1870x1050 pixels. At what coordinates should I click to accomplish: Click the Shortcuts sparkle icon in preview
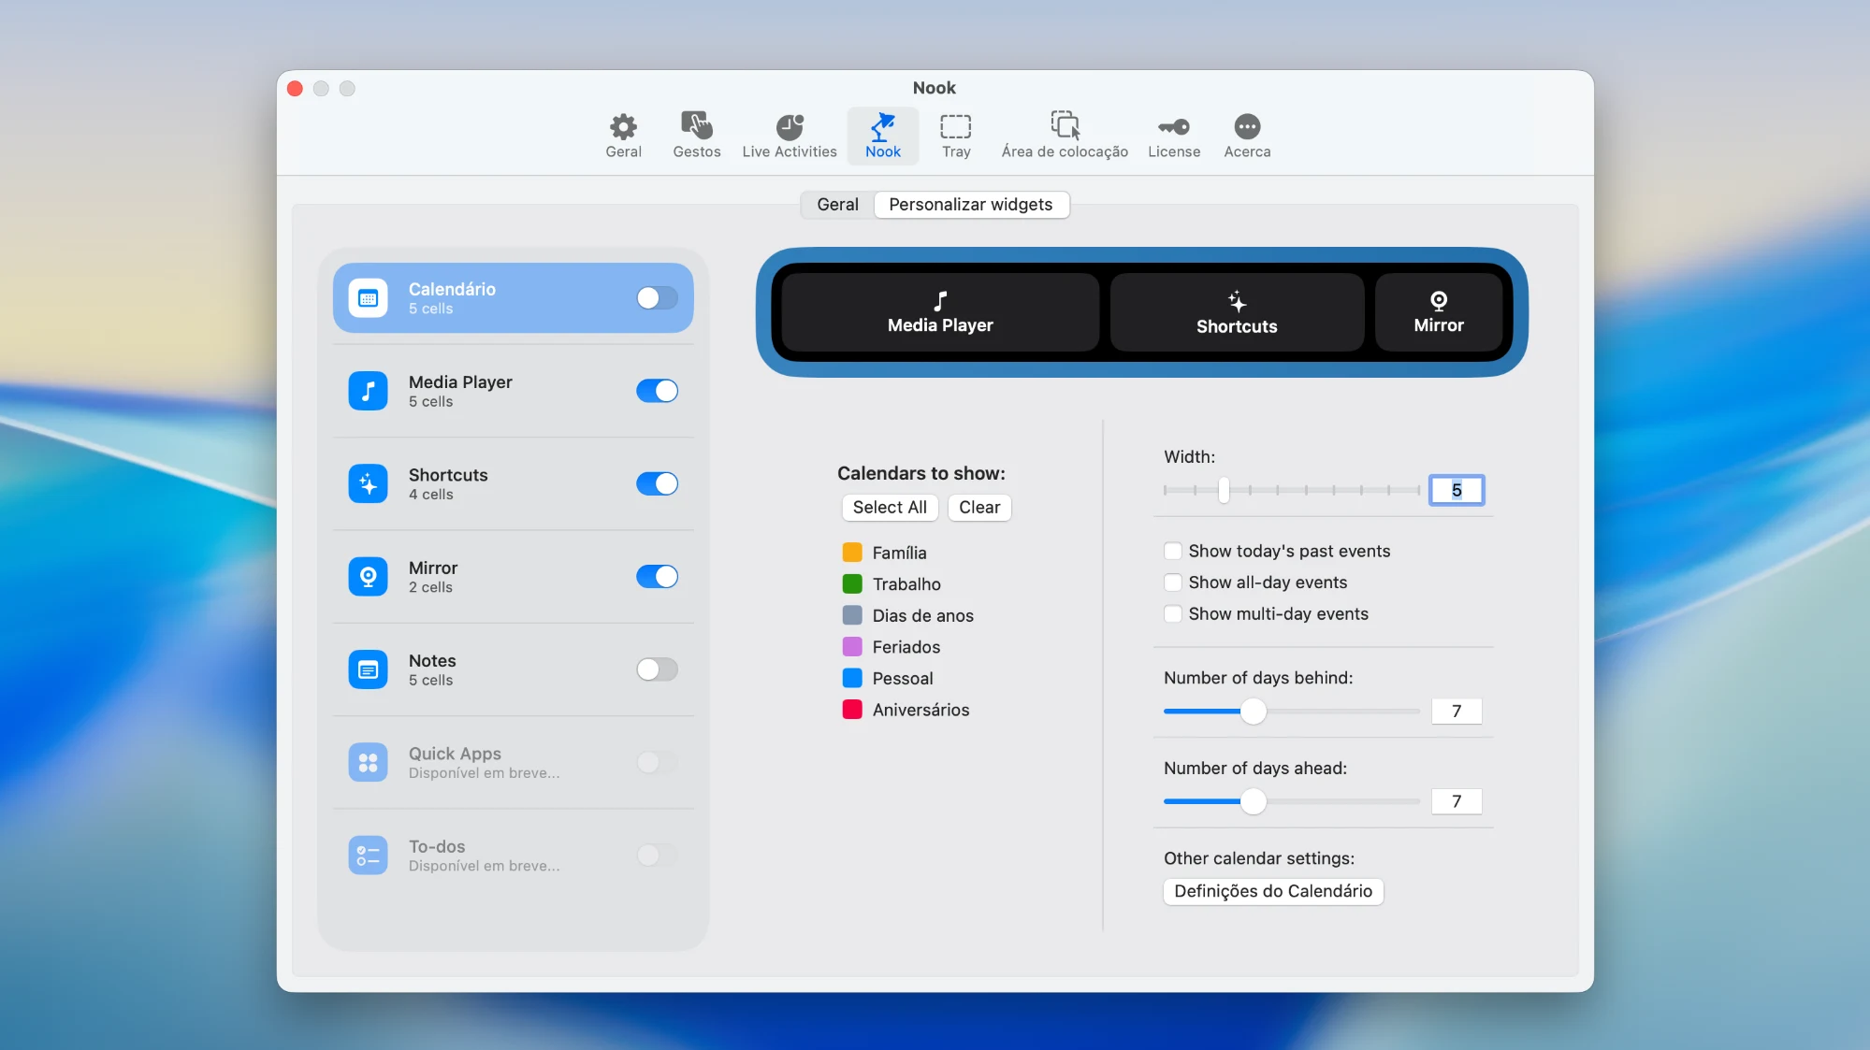(1236, 301)
